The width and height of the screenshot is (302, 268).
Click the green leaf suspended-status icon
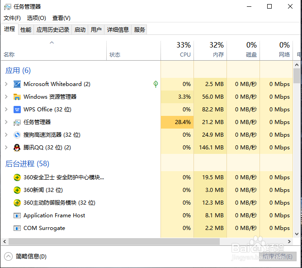156,84
